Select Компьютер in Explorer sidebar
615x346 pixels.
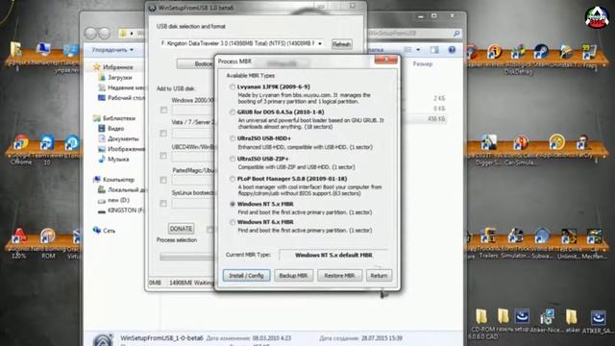tap(114, 180)
